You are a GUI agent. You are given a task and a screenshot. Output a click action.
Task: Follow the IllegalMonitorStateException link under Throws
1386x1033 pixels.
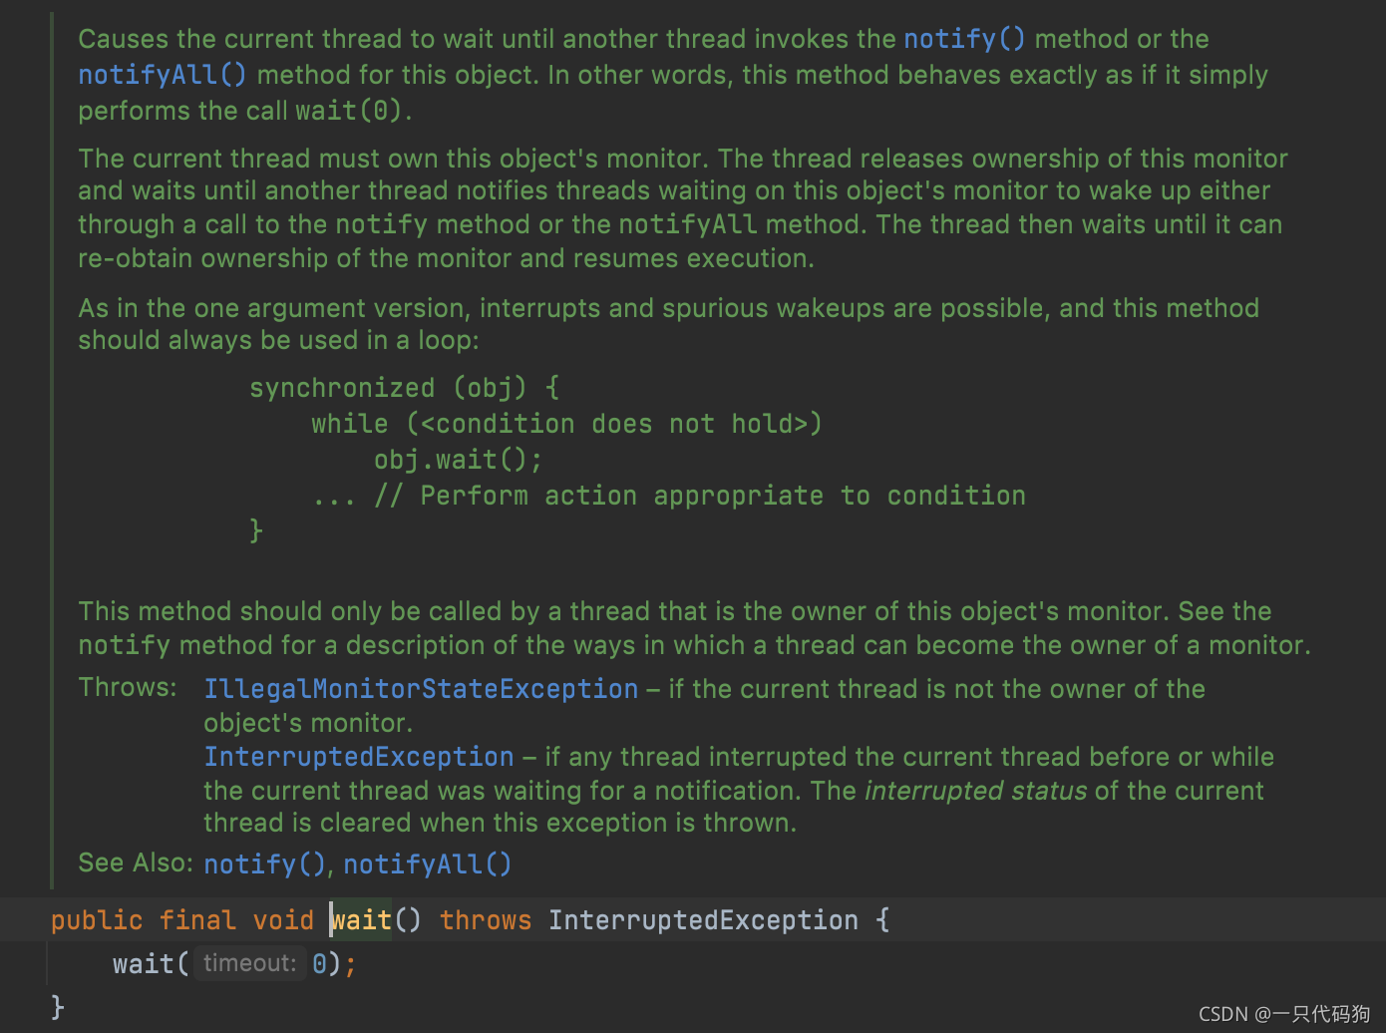(421, 689)
